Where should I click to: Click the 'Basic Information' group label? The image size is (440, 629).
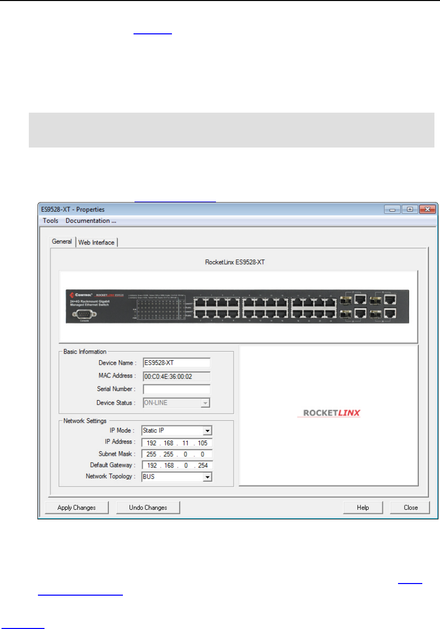[85, 352]
